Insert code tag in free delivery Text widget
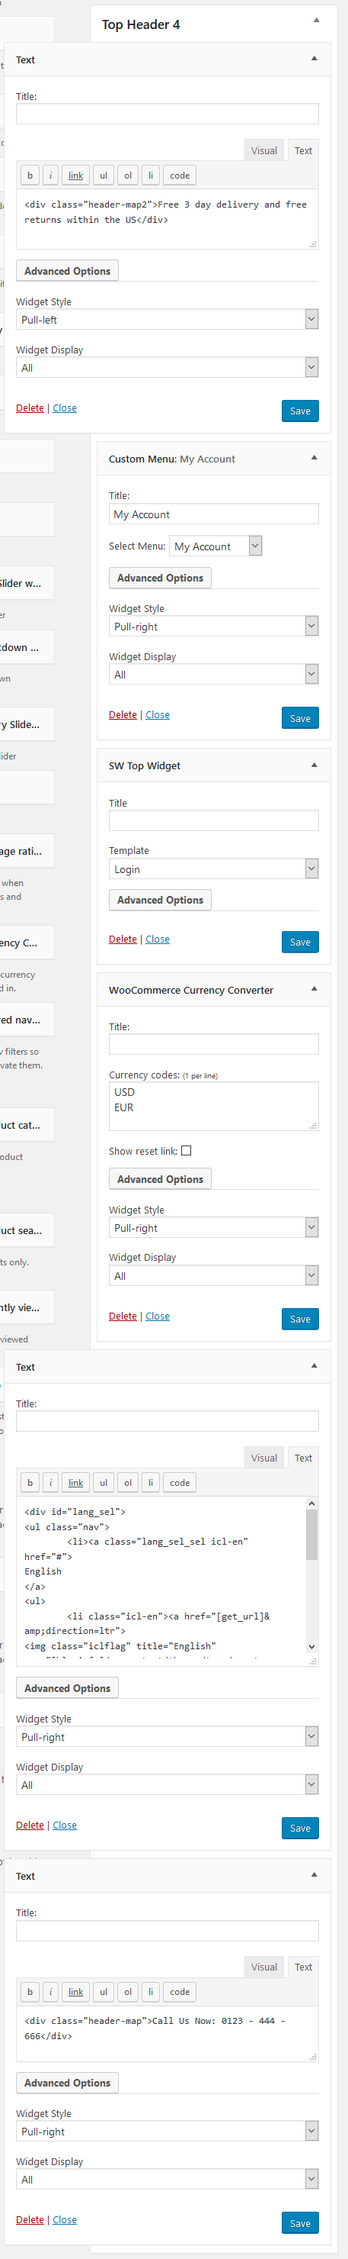Viewport: 348px width, 2259px height. (180, 176)
